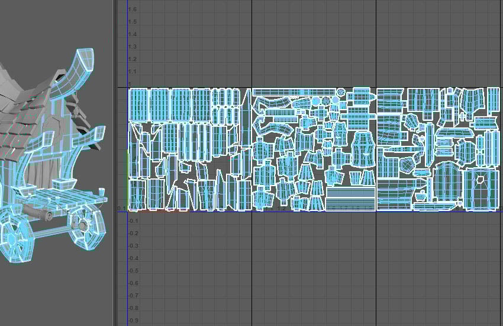503x326 pixels.
Task: Click the -0.2 grid axis label
Action: (x=133, y=234)
